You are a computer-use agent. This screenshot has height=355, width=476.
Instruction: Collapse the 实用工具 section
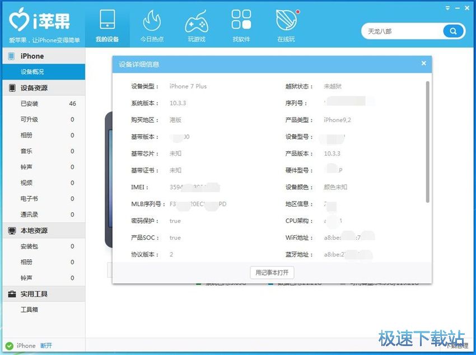click(44, 294)
